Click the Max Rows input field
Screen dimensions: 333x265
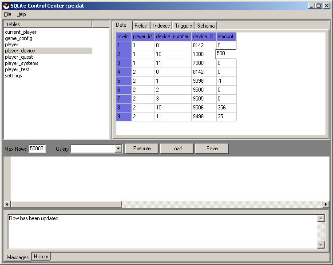(x=37, y=149)
